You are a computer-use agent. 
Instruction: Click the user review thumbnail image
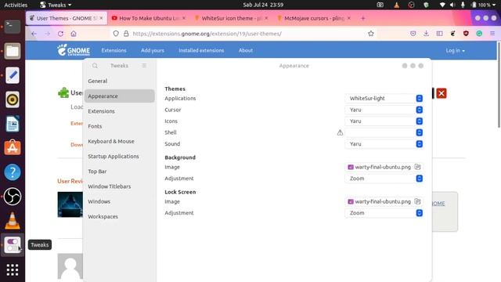tap(70, 204)
